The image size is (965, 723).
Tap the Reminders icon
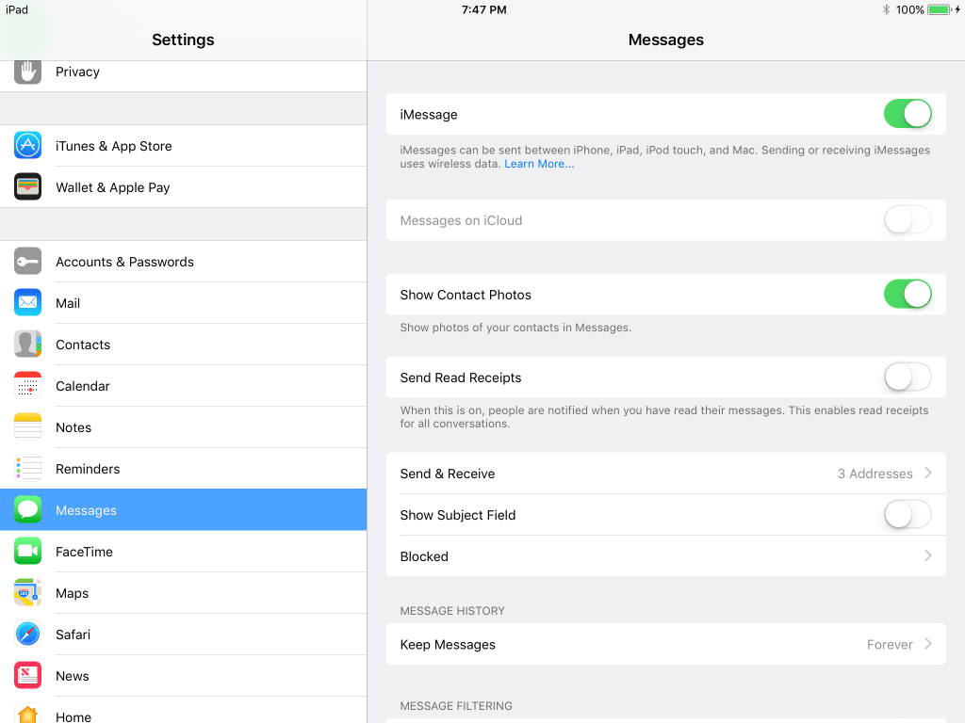click(x=27, y=469)
